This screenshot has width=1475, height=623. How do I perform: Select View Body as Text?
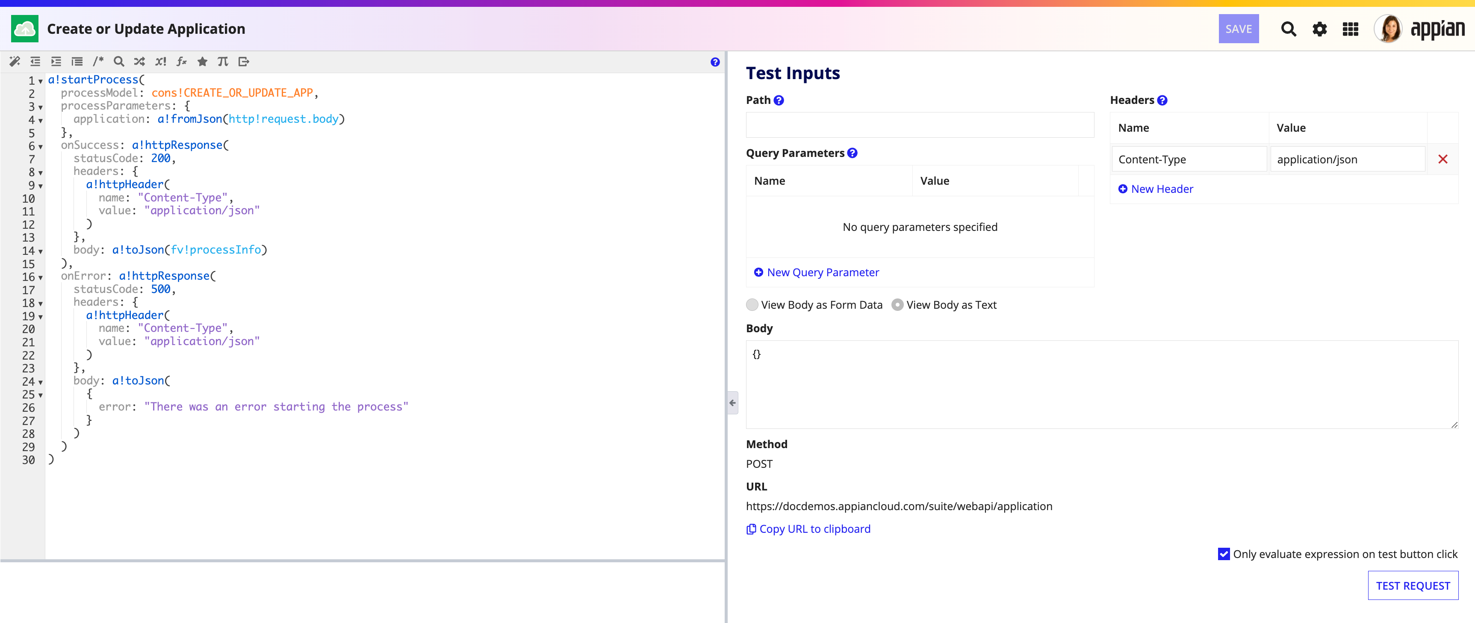(898, 304)
